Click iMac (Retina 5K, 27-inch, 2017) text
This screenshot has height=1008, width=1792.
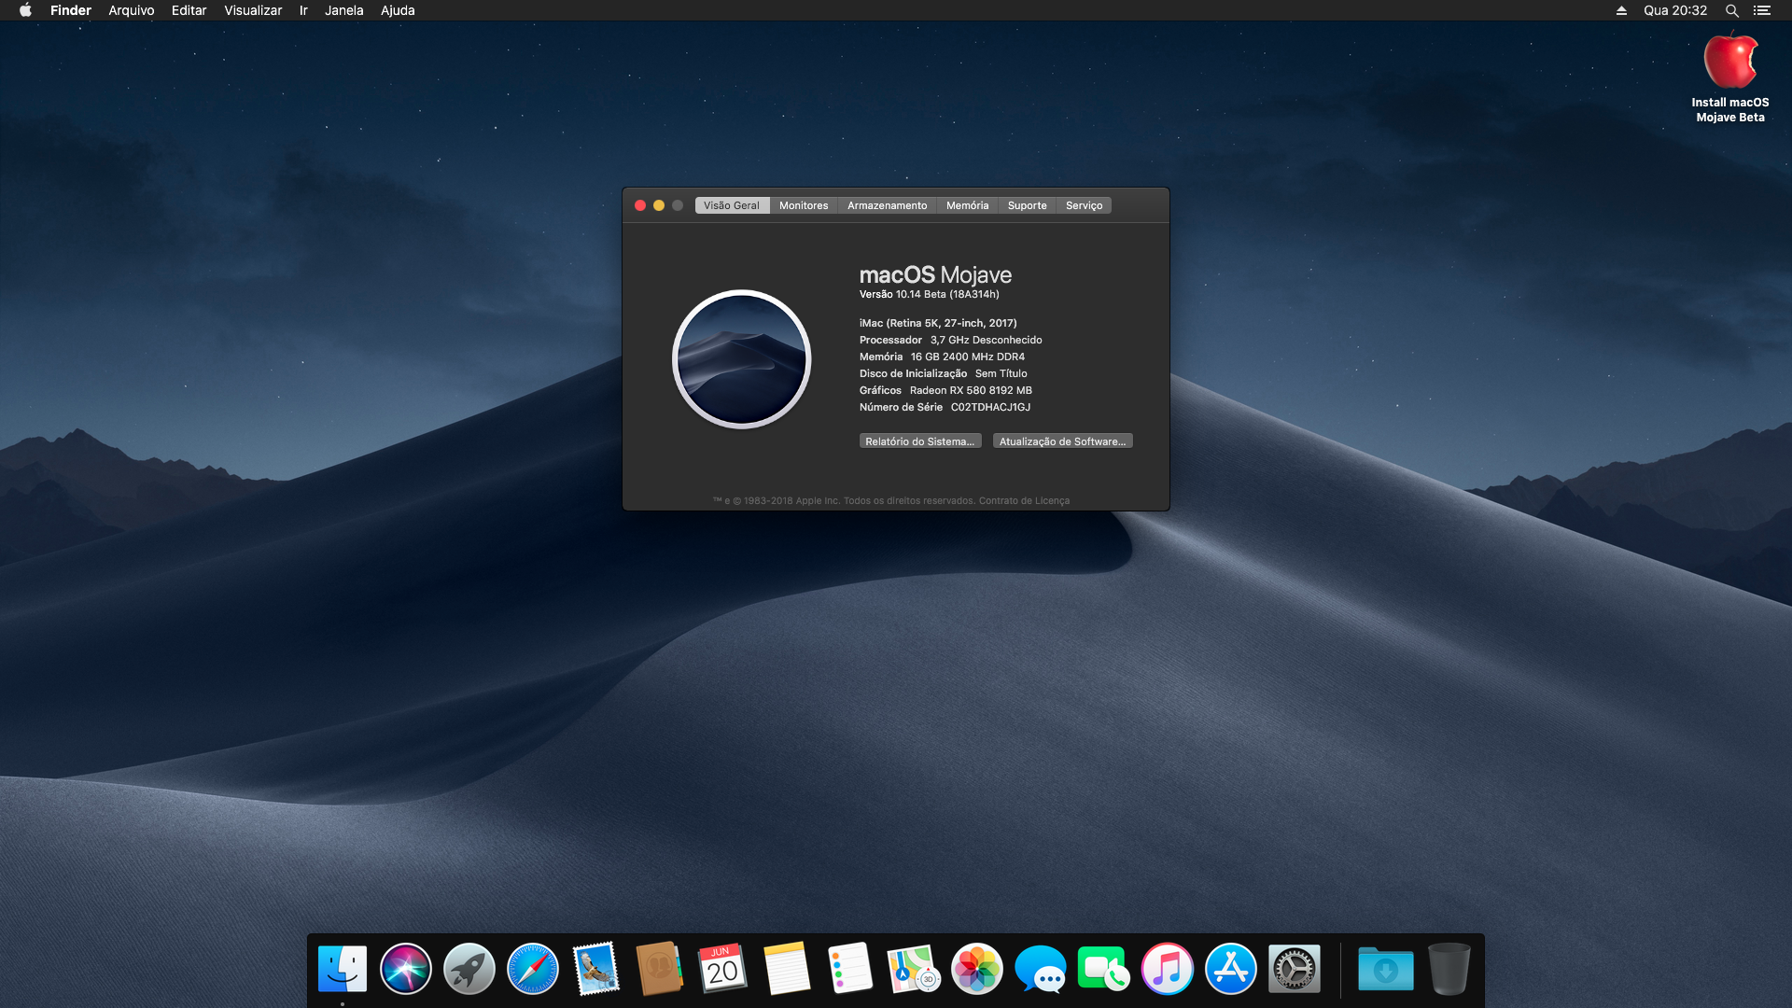coord(938,324)
